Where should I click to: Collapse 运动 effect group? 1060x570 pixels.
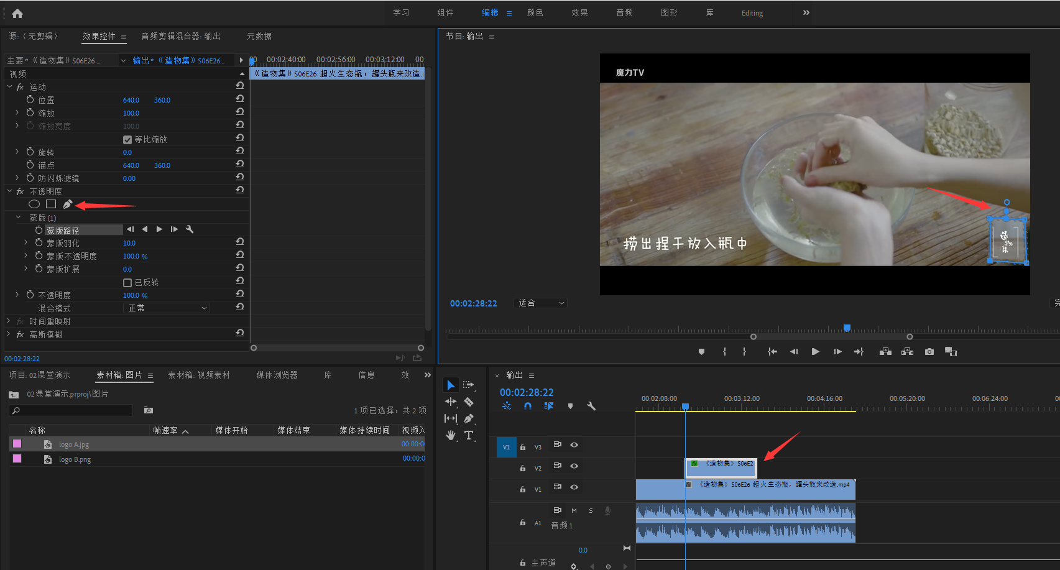(x=9, y=87)
